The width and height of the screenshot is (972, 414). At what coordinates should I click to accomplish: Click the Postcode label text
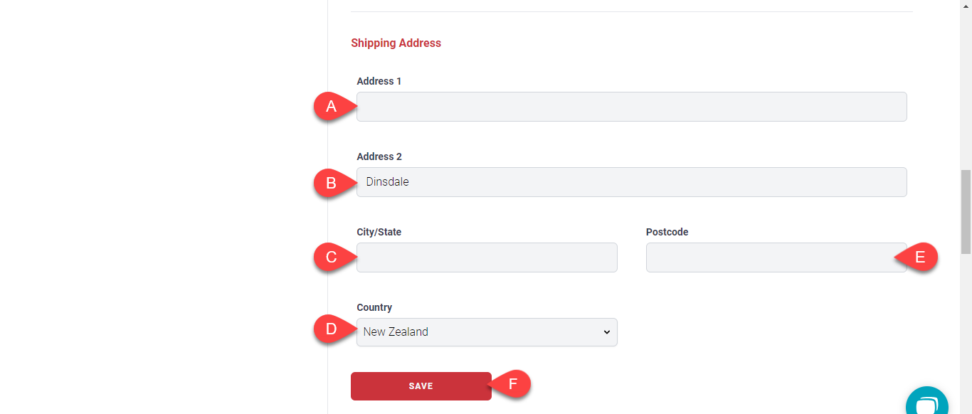667,232
